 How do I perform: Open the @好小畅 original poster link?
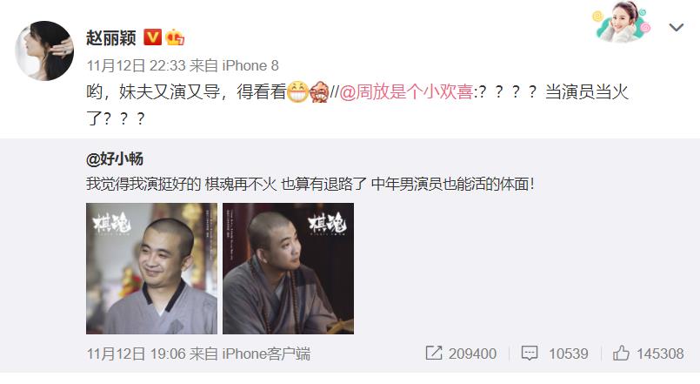coord(115,158)
